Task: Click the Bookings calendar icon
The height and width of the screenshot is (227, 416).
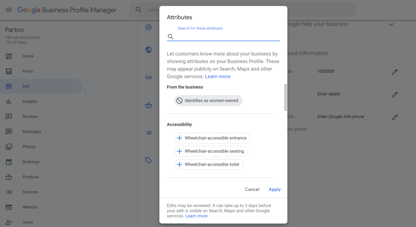Action: [x=9, y=162]
